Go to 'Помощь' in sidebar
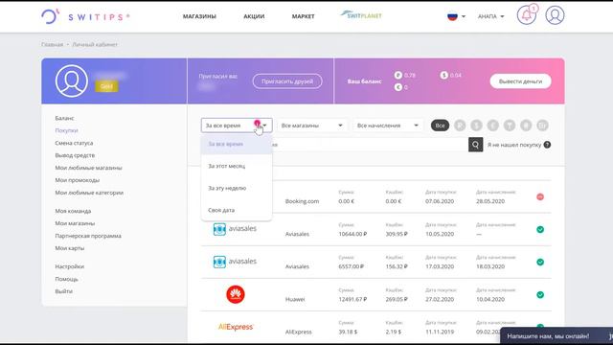Viewport: 613px width, 345px height. [66, 279]
